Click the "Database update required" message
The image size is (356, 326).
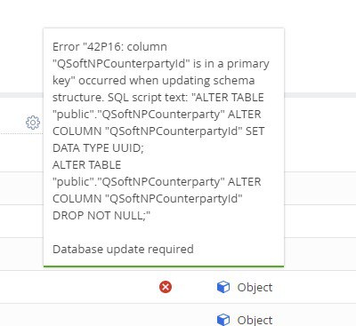123,249
